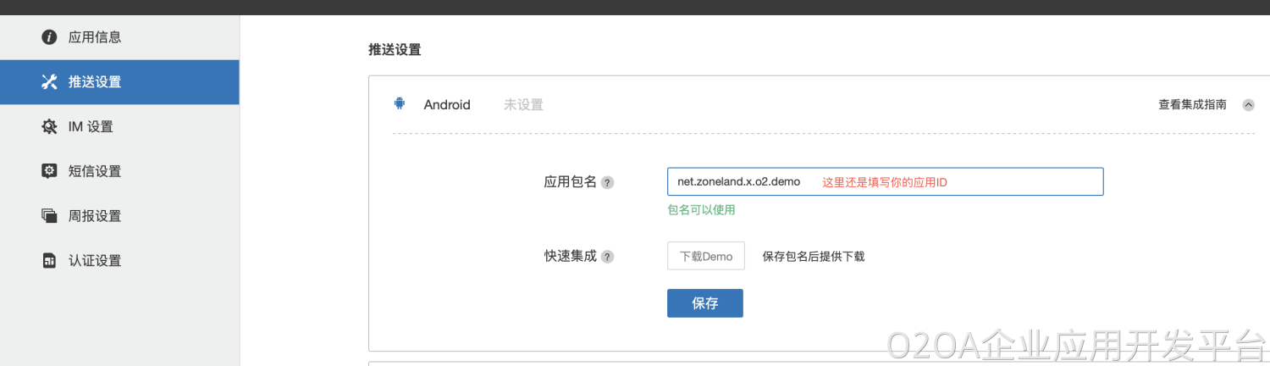Click the help icon next to 快速集成
Screen dimensions: 1270x366
(607, 257)
